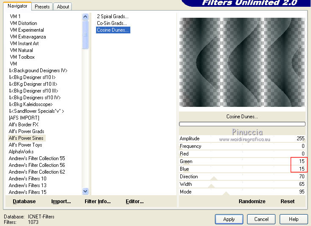Select &<BKg Designer sf10 II> category

33,84
